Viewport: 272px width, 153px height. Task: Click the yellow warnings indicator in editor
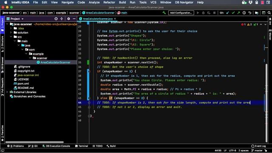(249, 25)
